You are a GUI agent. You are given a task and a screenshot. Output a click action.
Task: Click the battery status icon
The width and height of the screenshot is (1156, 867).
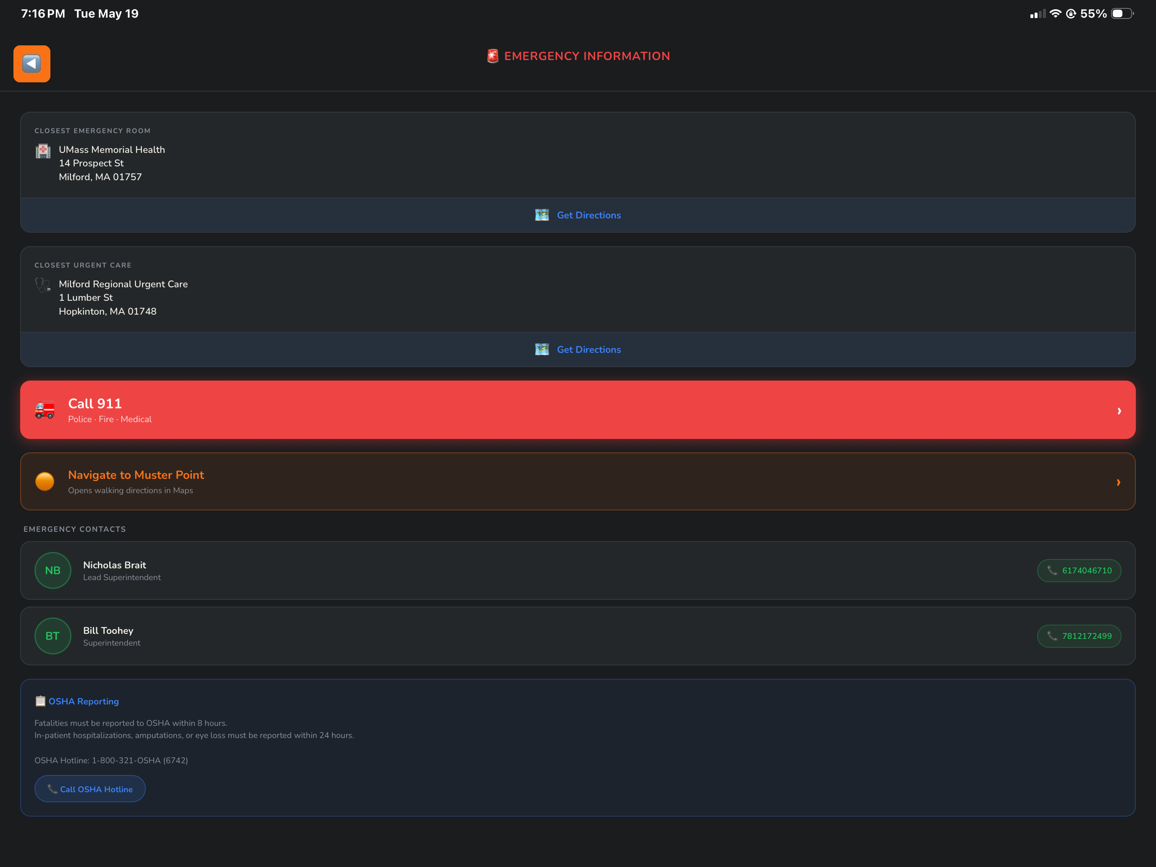[x=1122, y=13]
